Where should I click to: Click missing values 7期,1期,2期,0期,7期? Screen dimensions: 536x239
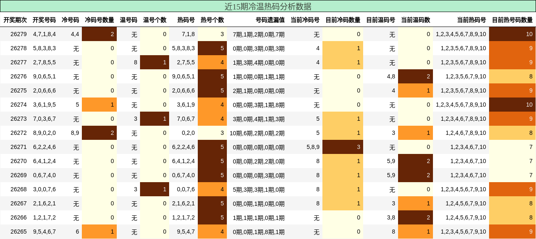pyautogui.click(x=259, y=34)
